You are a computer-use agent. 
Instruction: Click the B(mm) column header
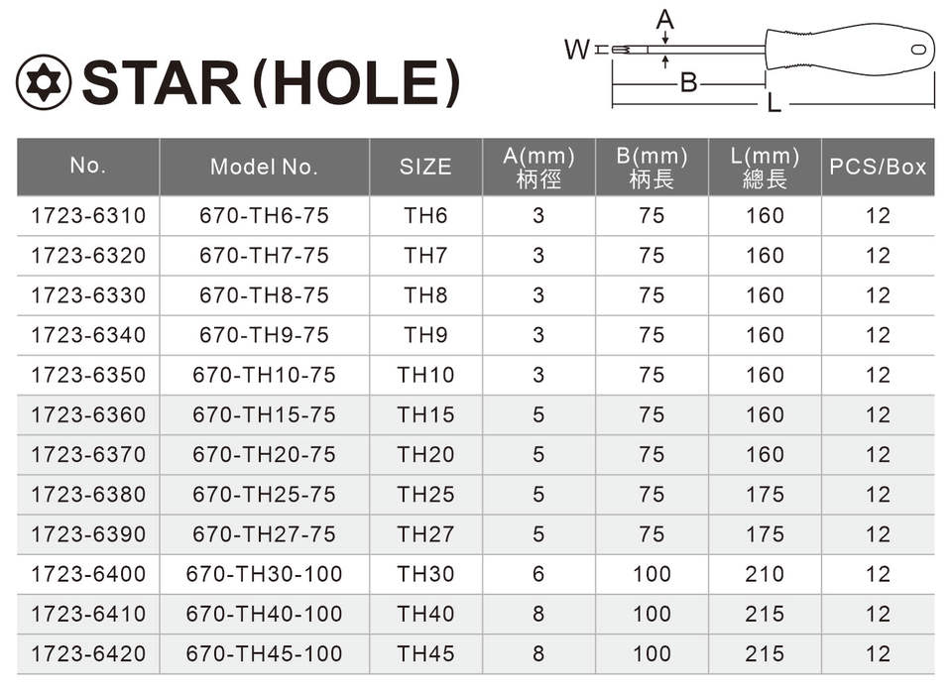tap(652, 167)
